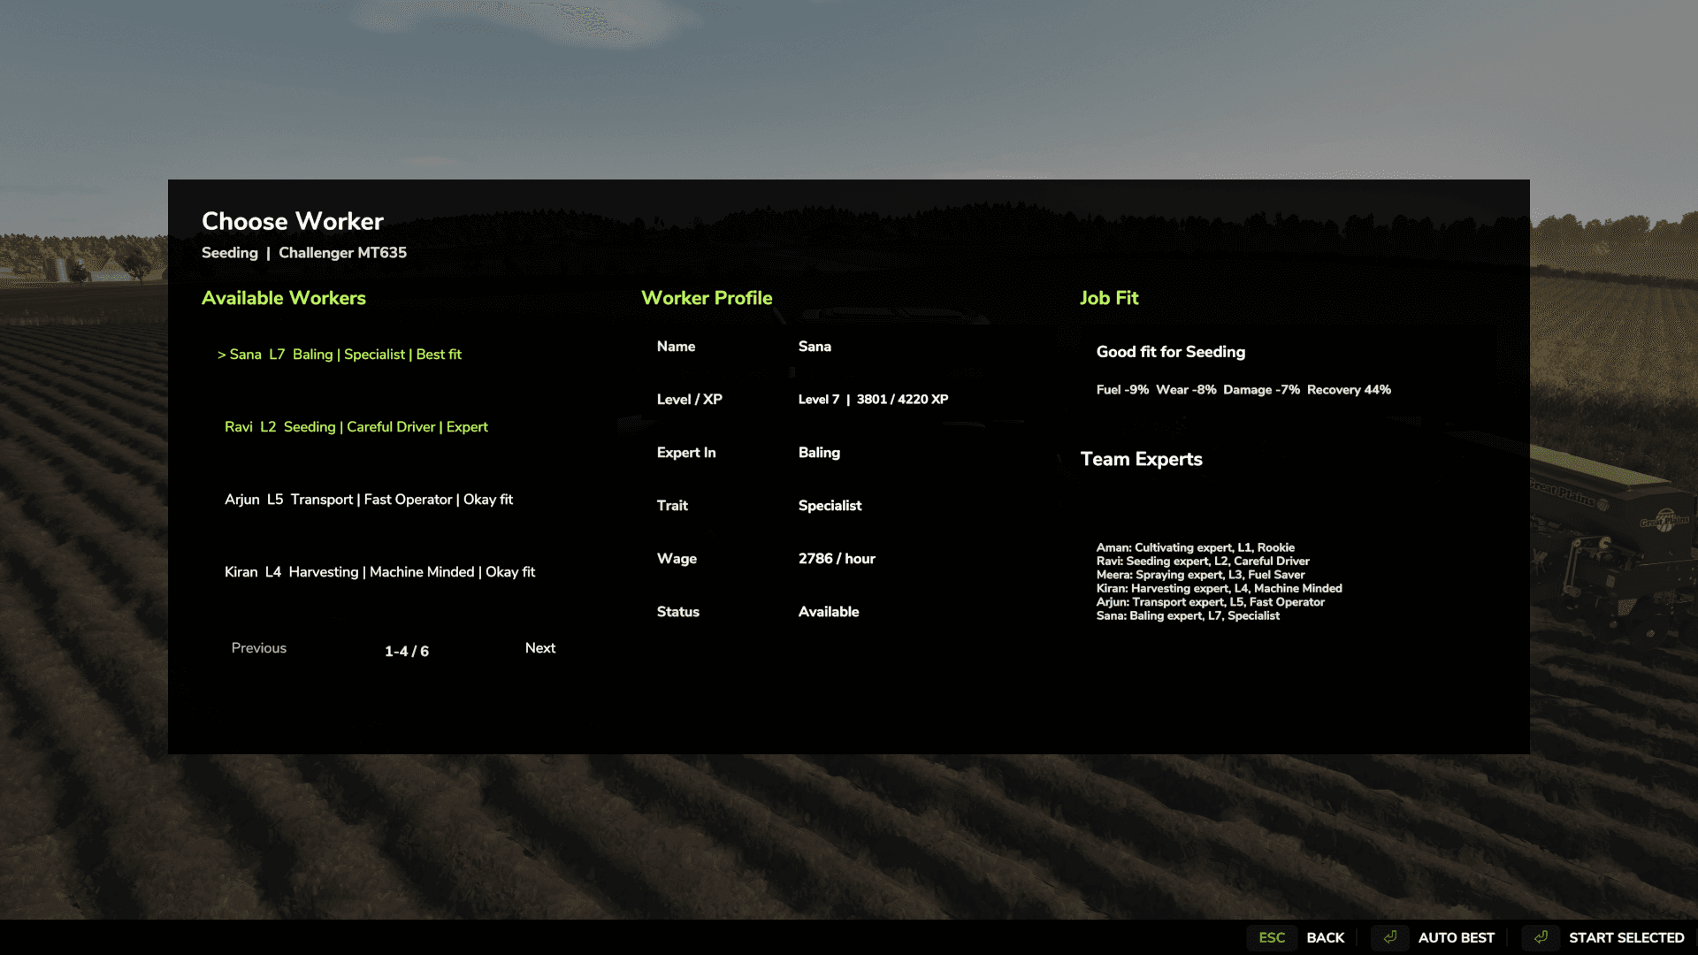Click the Fuel -9% stat
1698x955 pixels.
coord(1122,390)
